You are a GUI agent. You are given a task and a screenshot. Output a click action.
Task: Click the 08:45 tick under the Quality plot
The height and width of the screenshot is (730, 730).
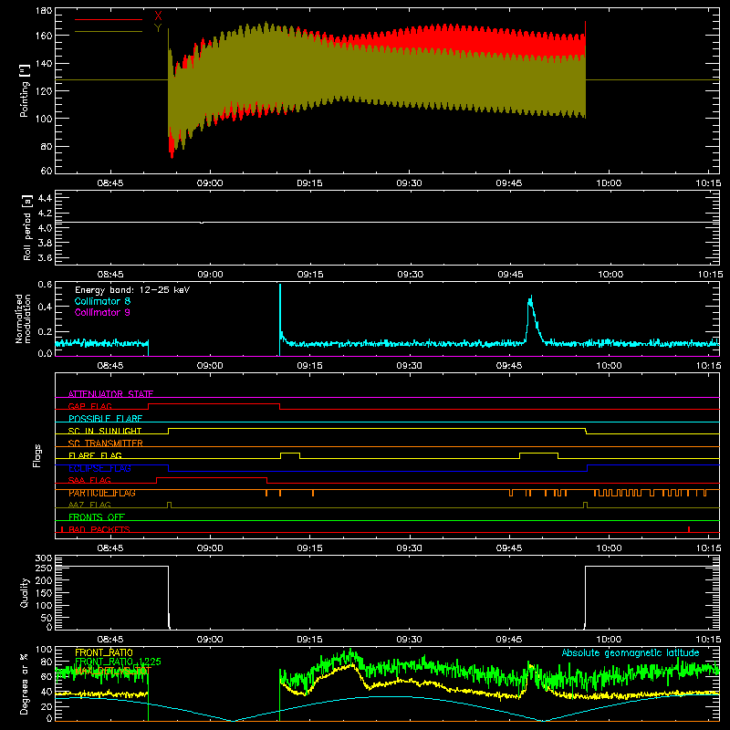click(x=109, y=640)
